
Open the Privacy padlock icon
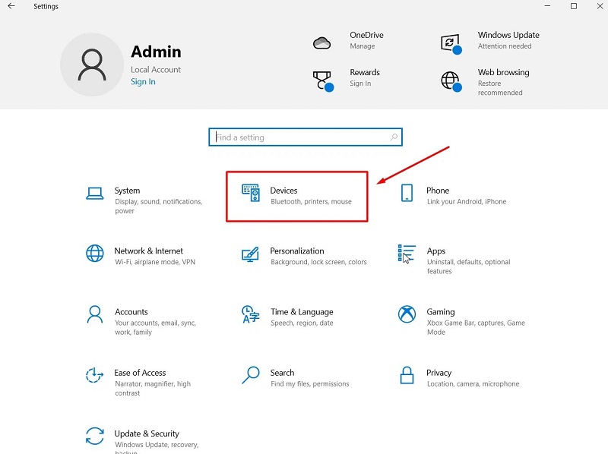tap(407, 374)
